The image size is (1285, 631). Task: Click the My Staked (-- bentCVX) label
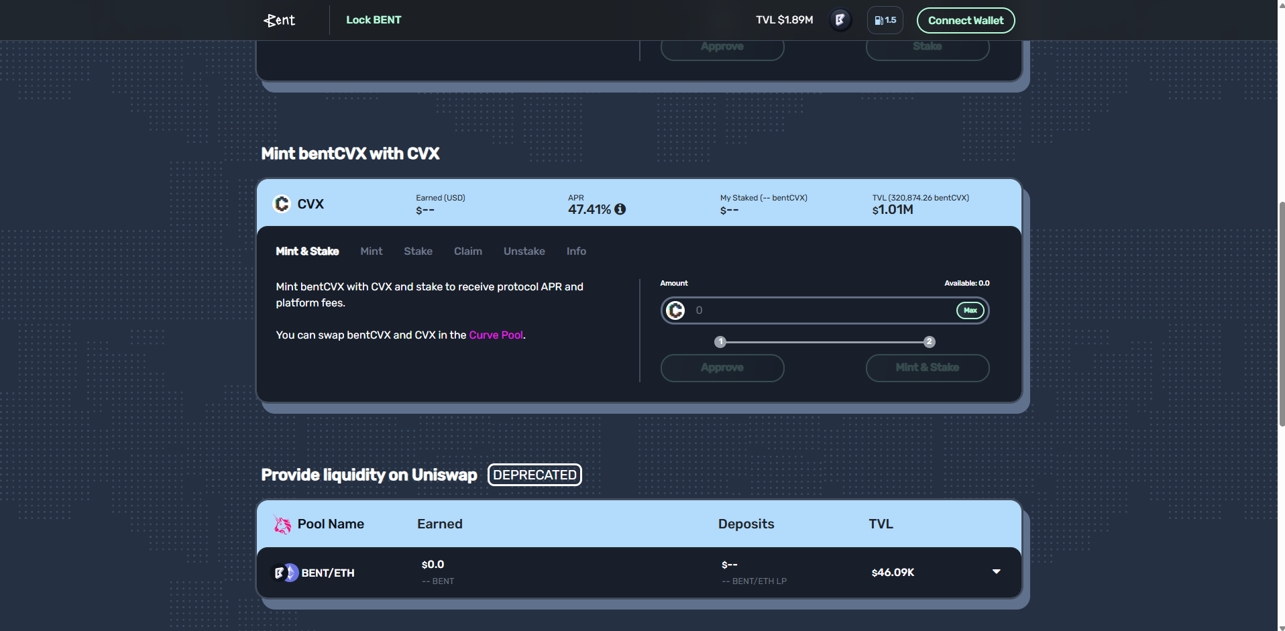pyautogui.click(x=764, y=198)
